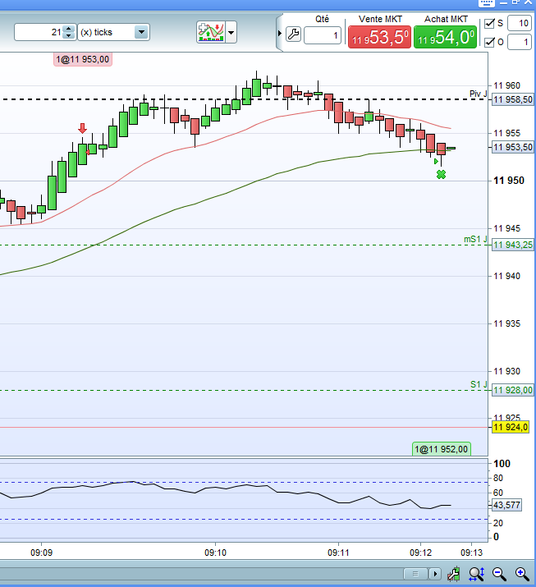
Task: Click the 1@11 953,00 order label
Action: click(83, 59)
